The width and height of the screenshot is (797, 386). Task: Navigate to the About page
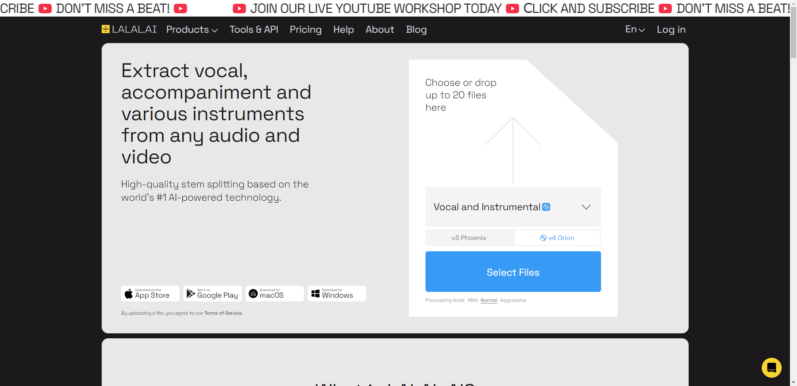380,29
